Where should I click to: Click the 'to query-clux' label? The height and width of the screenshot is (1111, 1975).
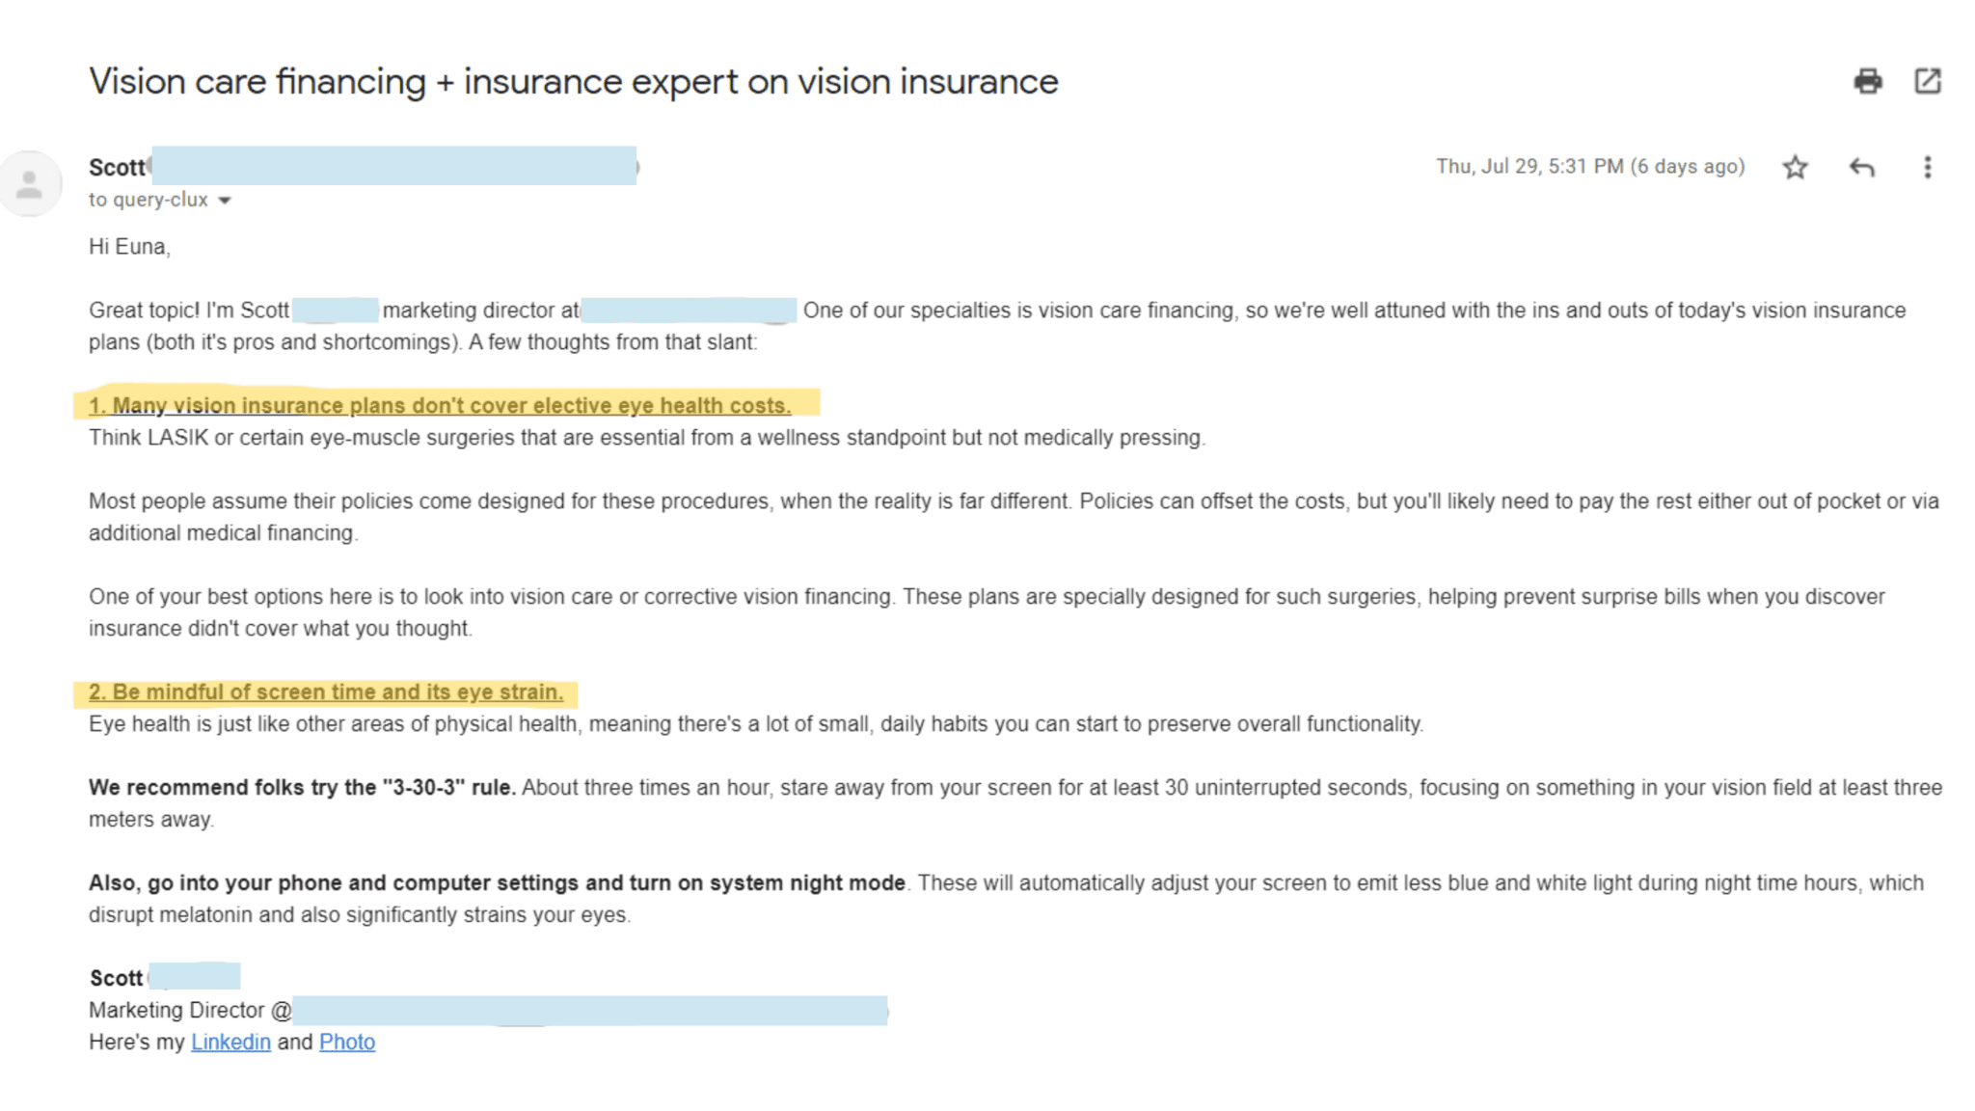(148, 200)
